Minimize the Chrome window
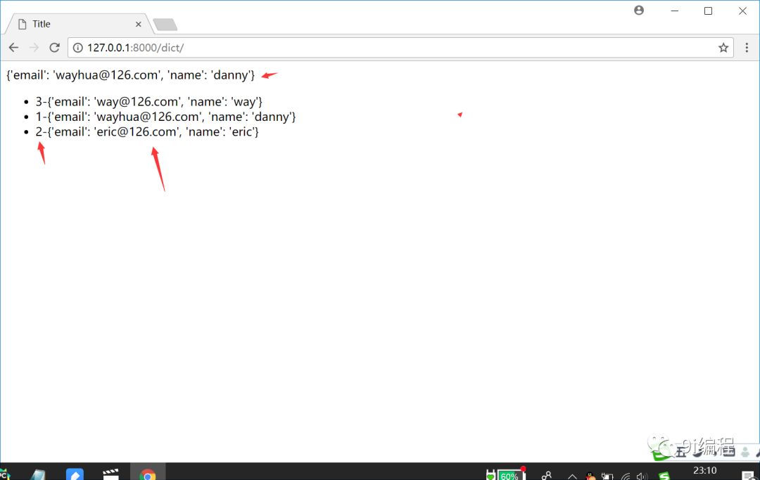Viewport: 760px width, 480px height. [674, 11]
